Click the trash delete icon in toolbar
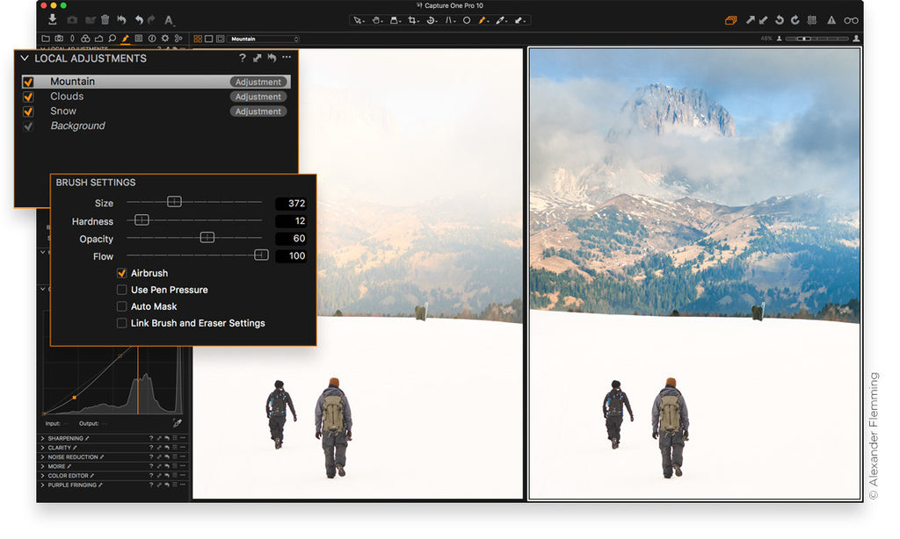 tap(105, 19)
